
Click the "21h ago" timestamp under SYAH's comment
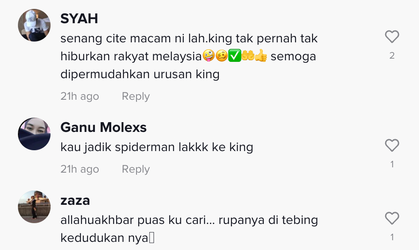(x=80, y=96)
